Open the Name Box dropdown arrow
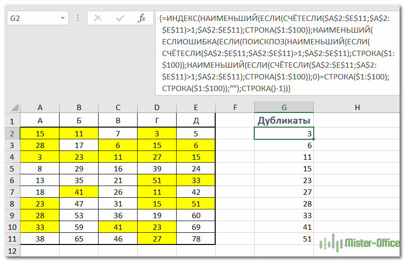This screenshot has height=262, width=405. 62,19
